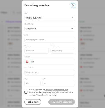Click the Bewerbung speichern button
105x108 pixels.
click(x=62, y=102)
